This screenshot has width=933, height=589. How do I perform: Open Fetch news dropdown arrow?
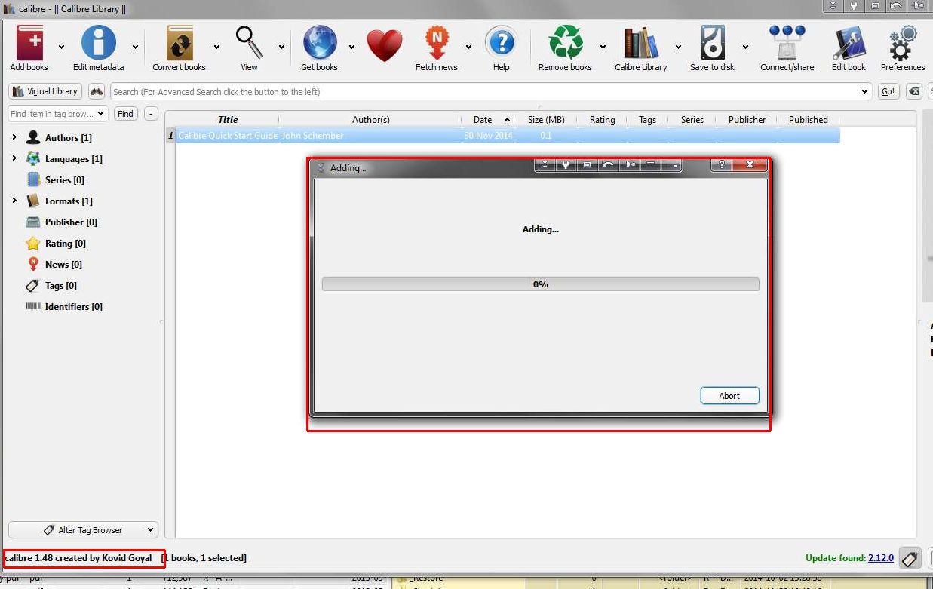click(x=468, y=47)
